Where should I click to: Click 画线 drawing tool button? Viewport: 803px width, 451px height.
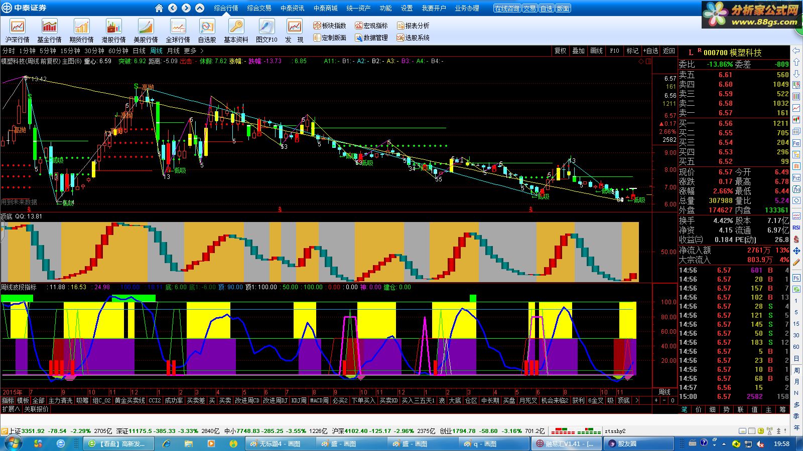(597, 51)
